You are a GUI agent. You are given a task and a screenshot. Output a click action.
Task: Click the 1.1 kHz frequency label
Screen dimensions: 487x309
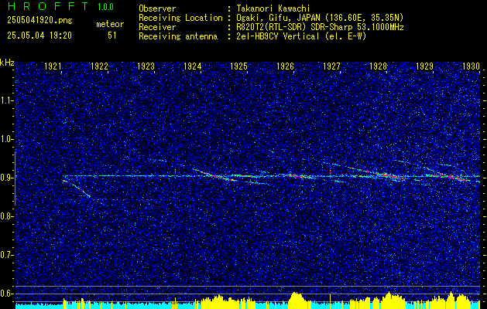(5, 100)
